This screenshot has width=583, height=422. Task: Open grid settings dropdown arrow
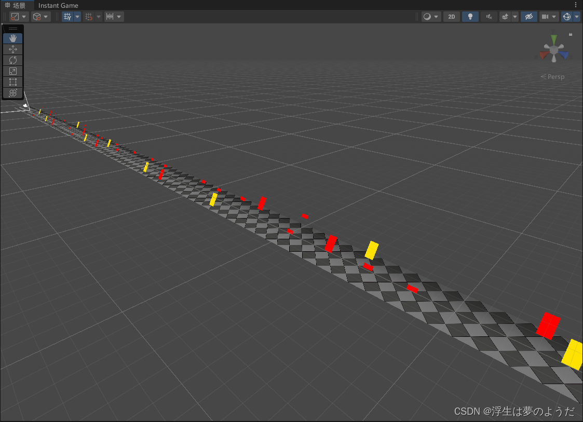tap(77, 17)
